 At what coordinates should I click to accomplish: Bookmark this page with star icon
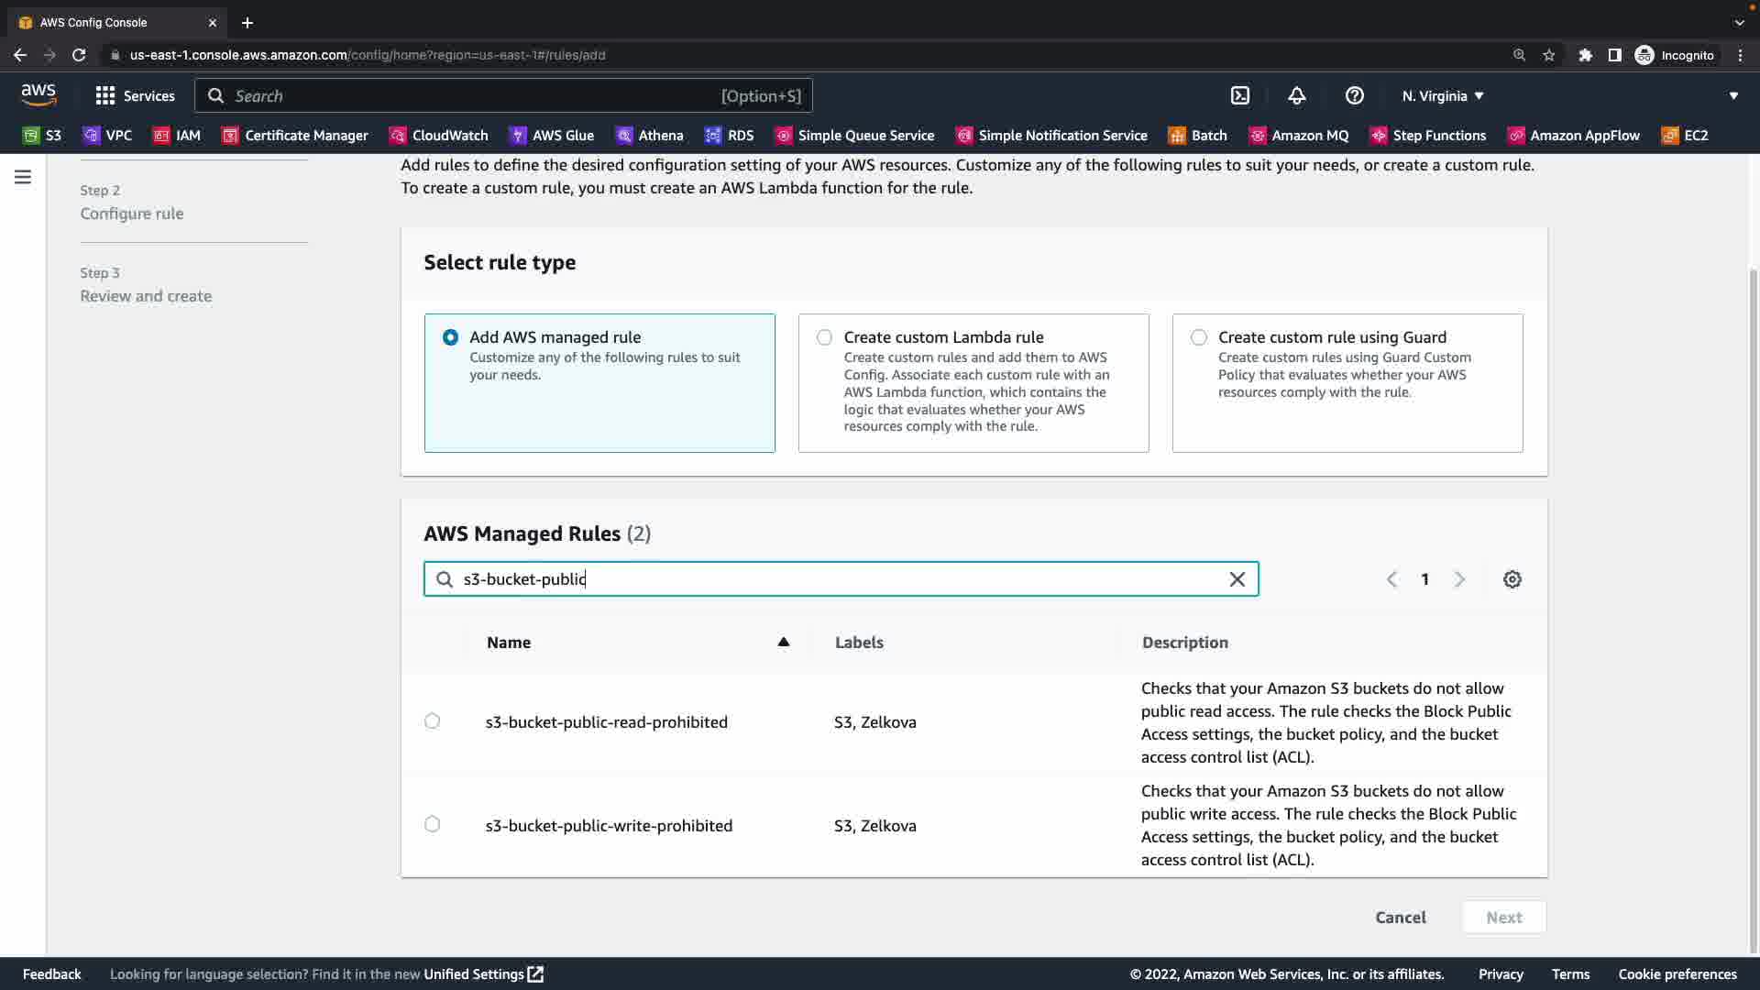1548,55
